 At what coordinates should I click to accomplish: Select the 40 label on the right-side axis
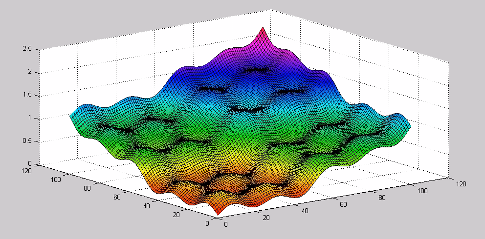coord(305,211)
